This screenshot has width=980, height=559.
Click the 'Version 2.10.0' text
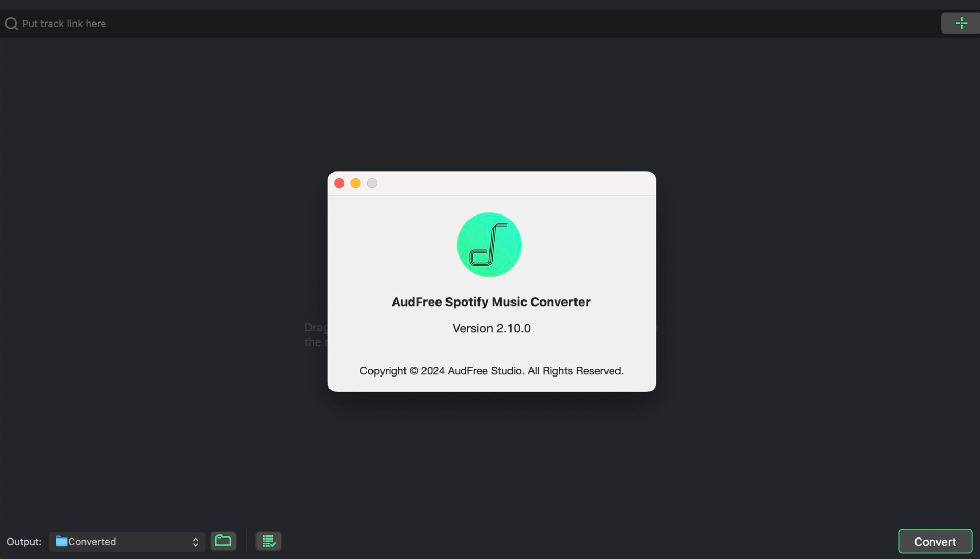(x=492, y=328)
